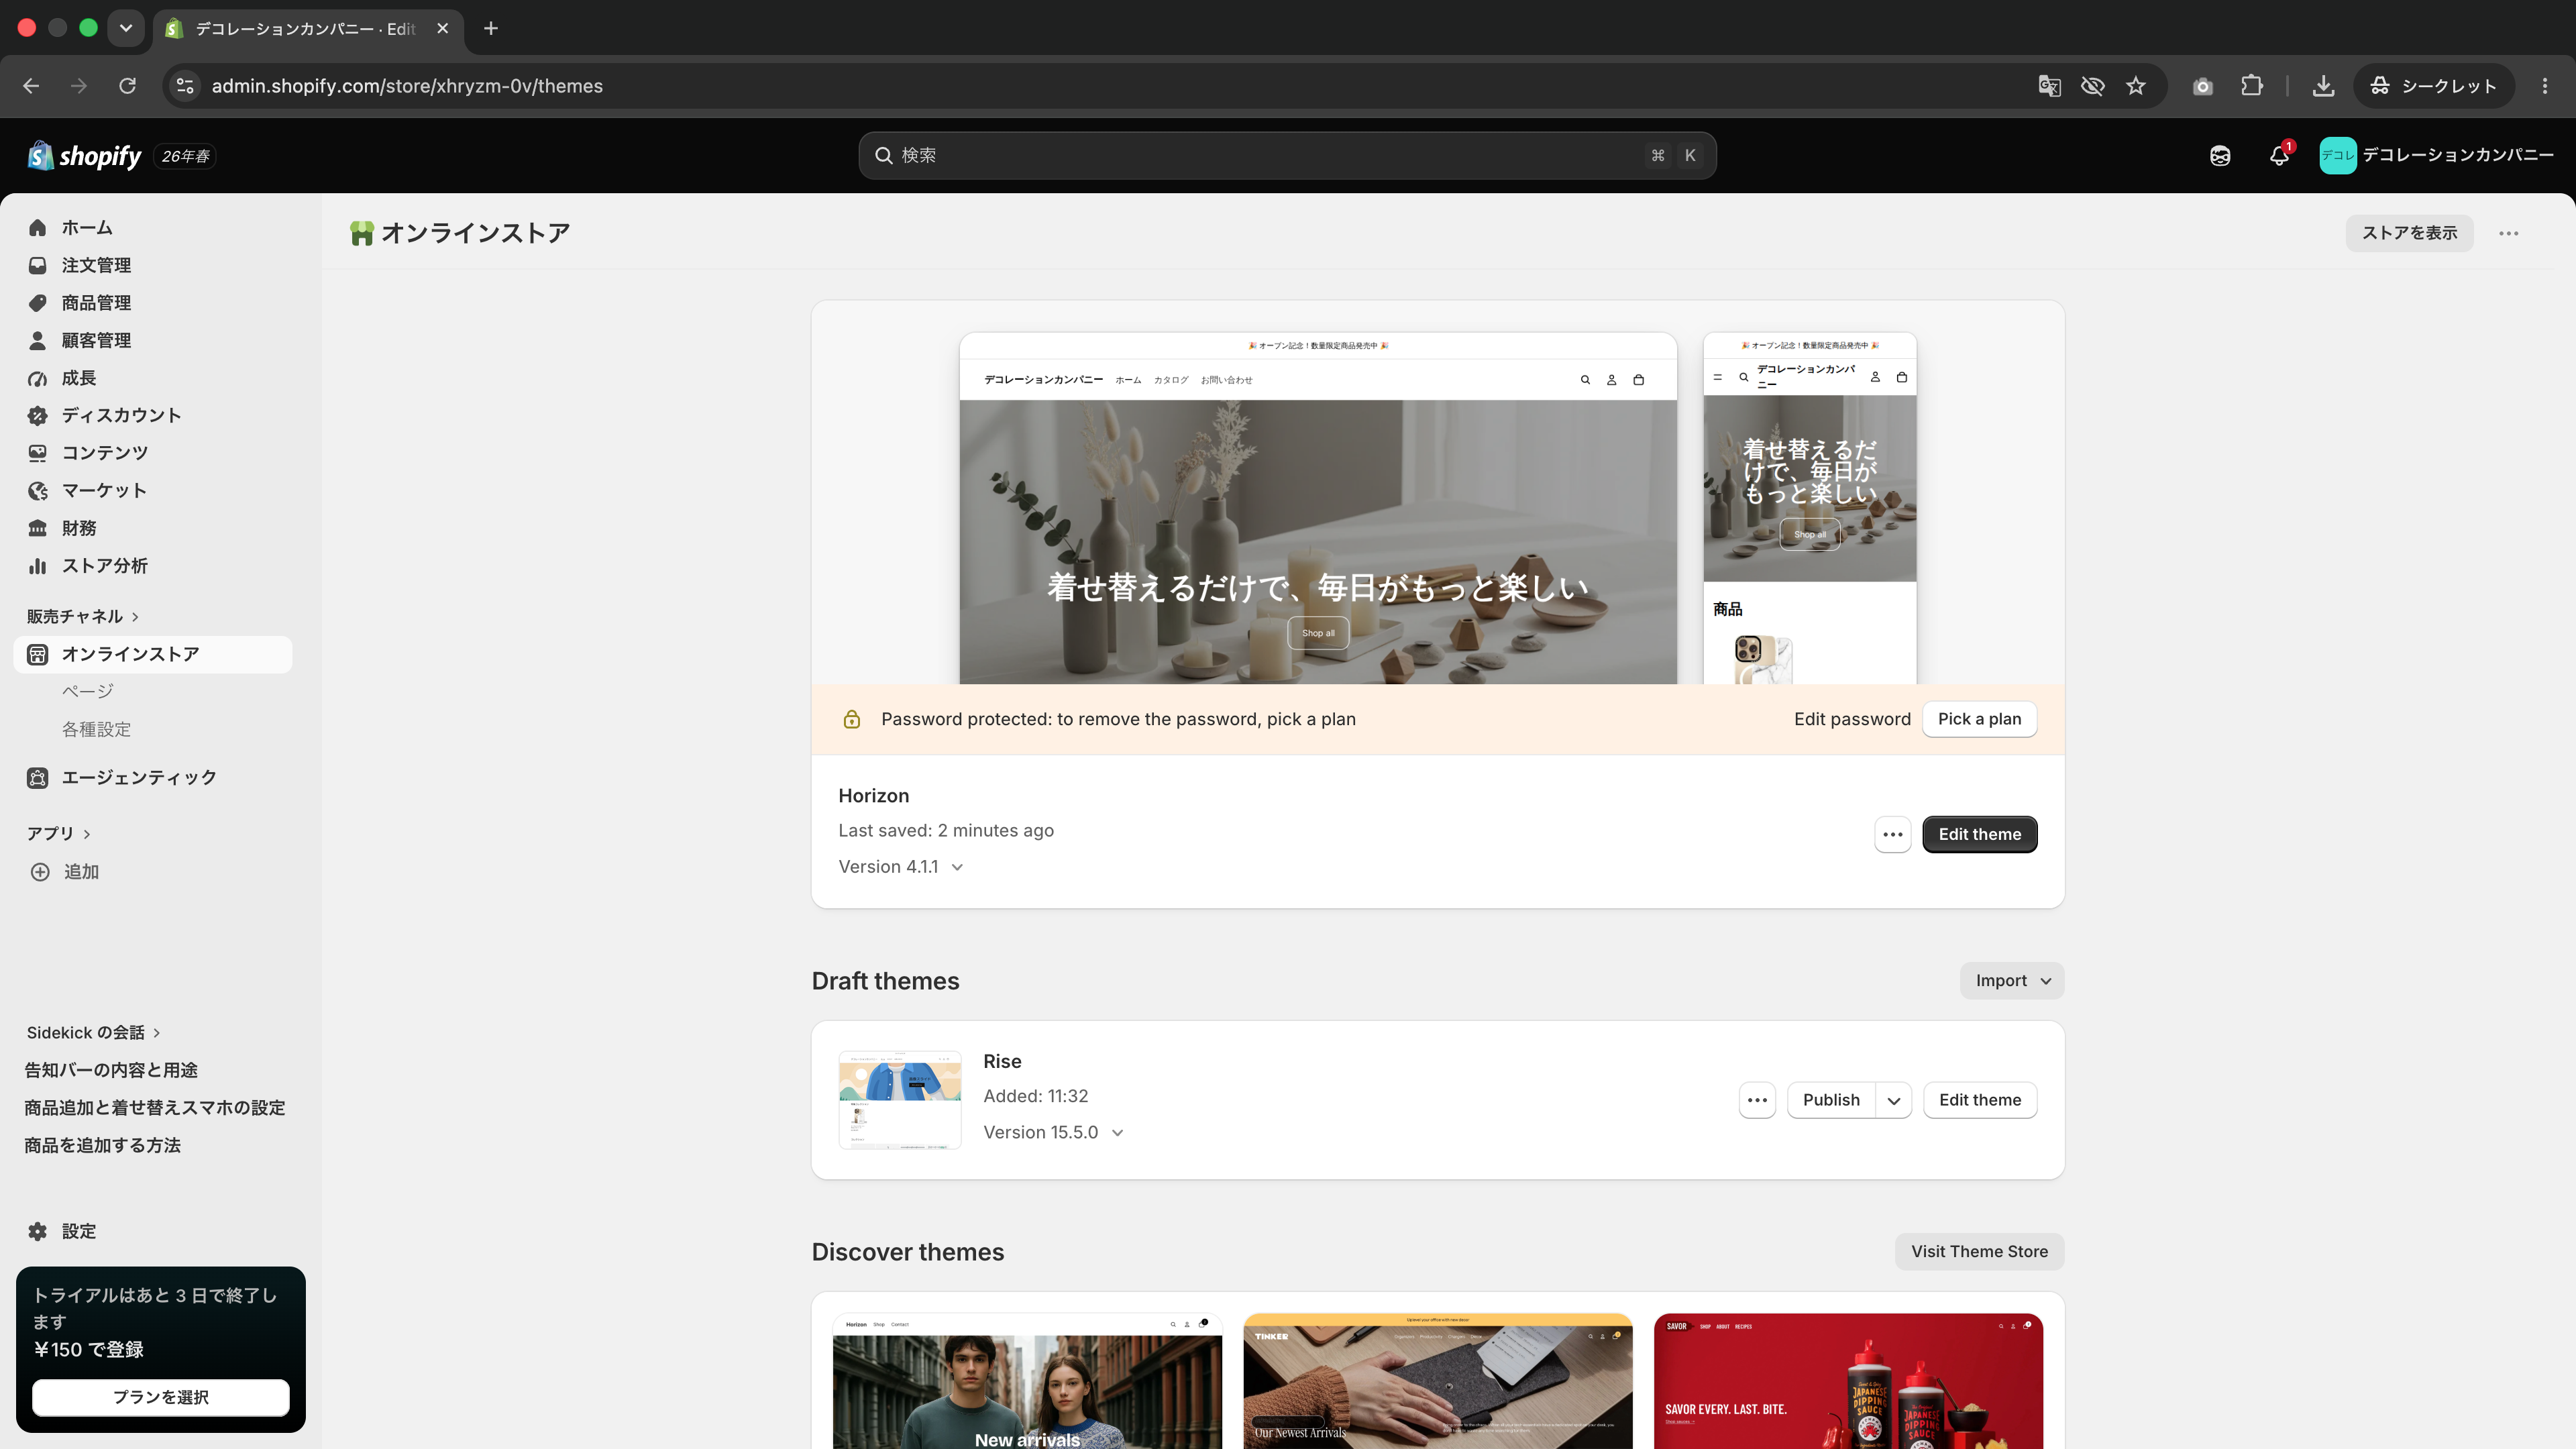
Task: Open the notifications bell
Action: [x=2279, y=155]
